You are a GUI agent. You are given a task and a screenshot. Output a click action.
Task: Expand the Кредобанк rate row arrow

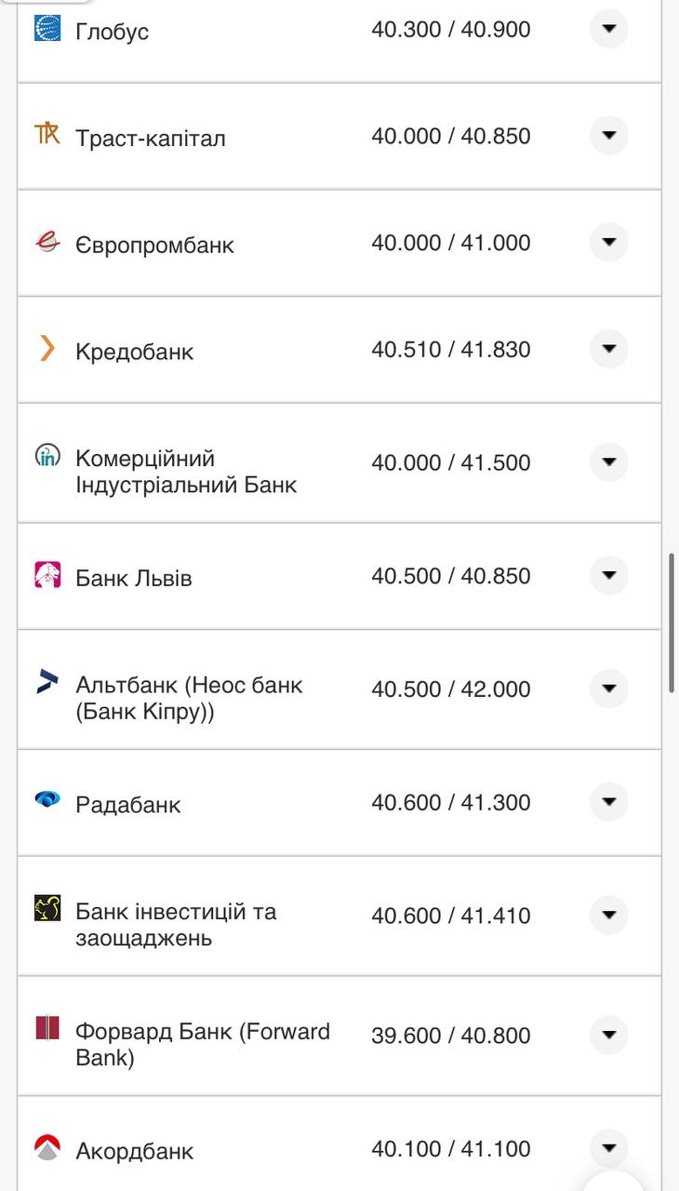[x=609, y=349]
